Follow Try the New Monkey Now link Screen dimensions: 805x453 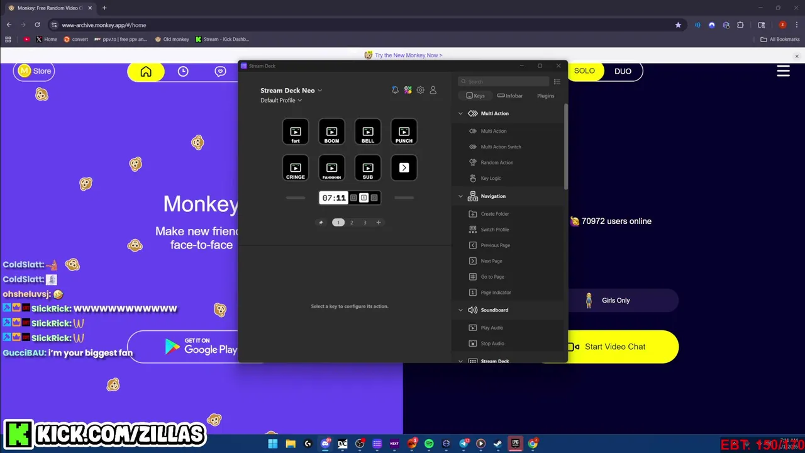click(408, 55)
